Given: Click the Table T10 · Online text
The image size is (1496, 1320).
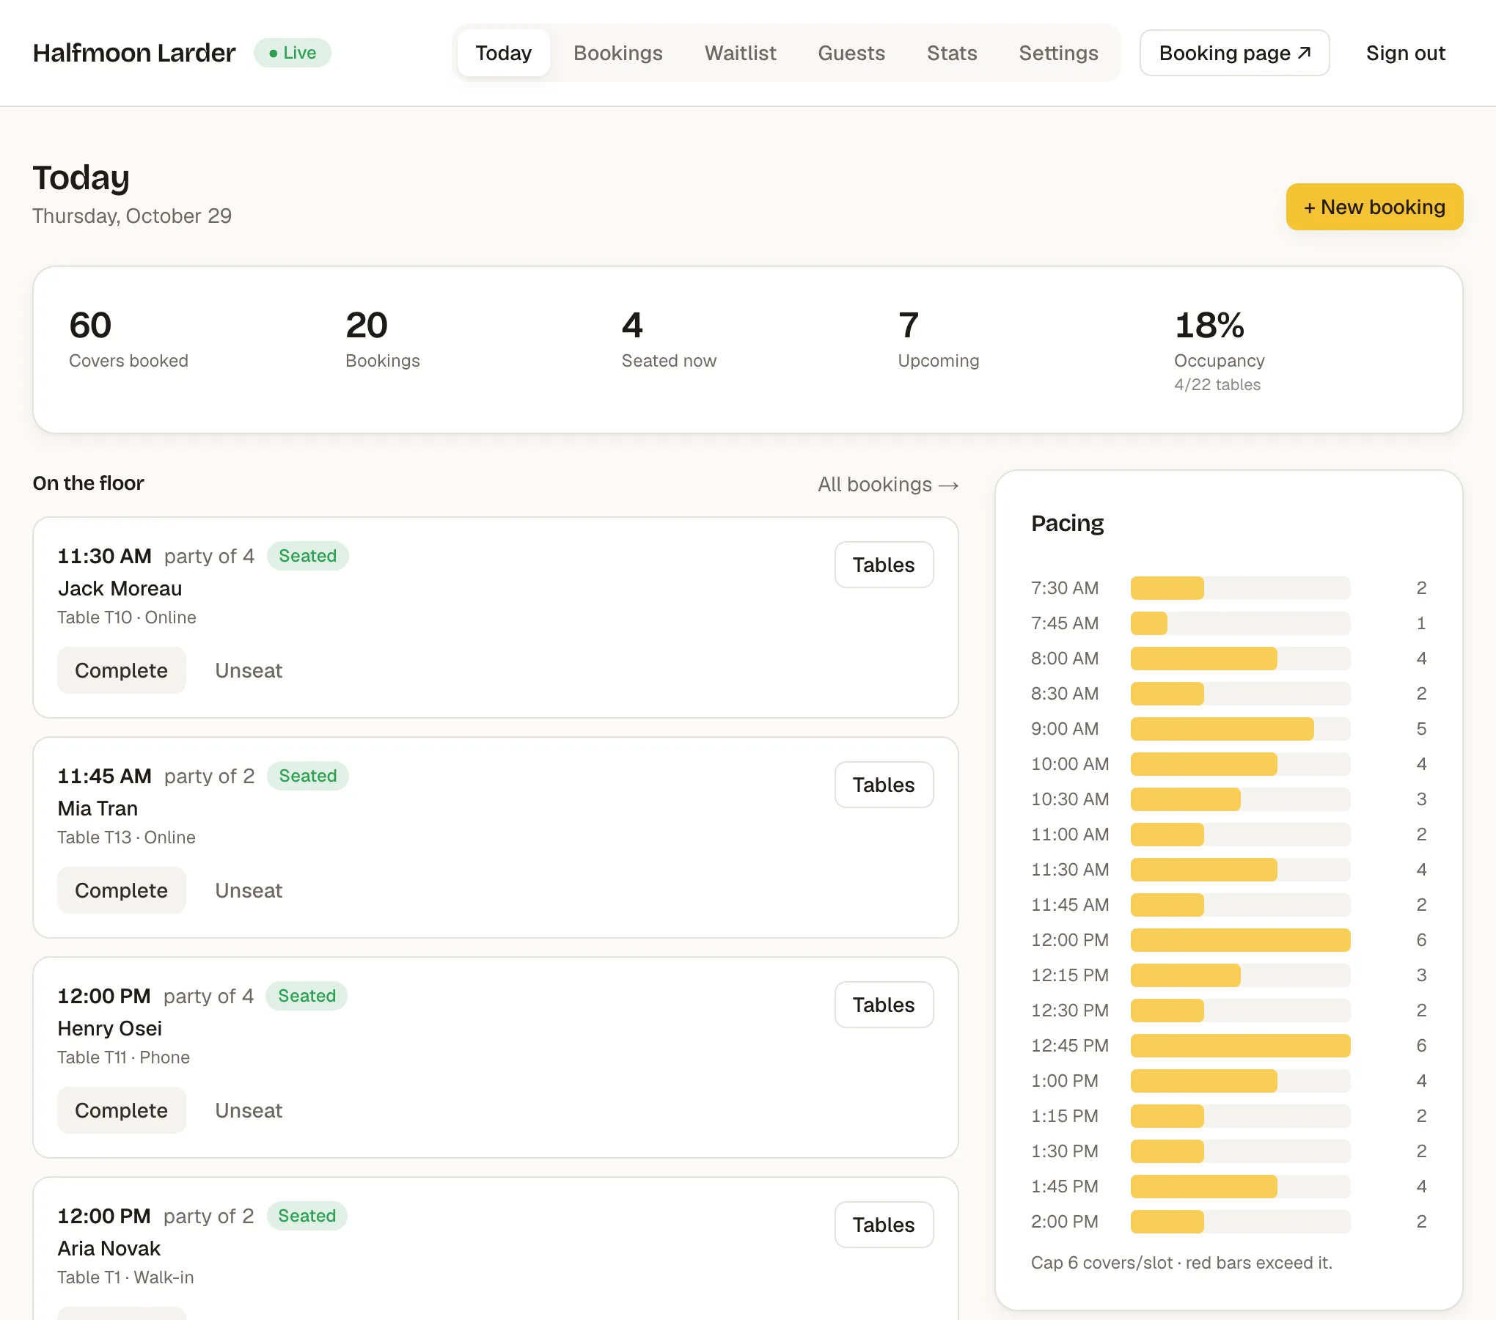Looking at the screenshot, I should [x=127, y=617].
